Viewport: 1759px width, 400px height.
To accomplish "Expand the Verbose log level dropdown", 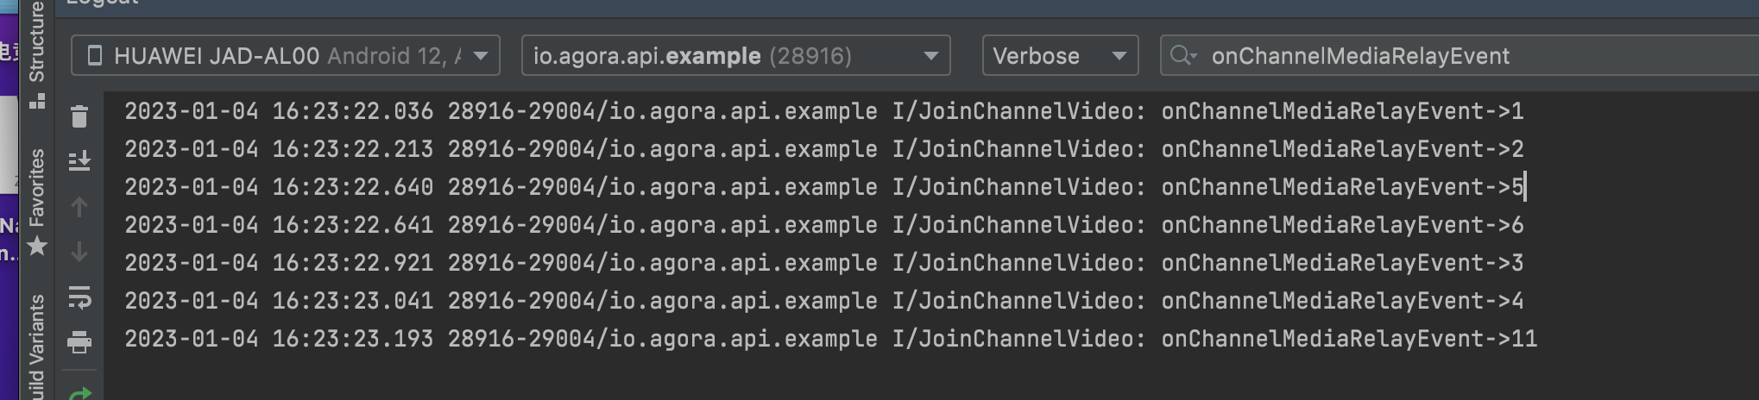I will point(1060,56).
